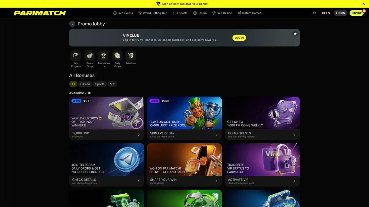Filter bonuses by Sports
369x207 pixels.
100,84
